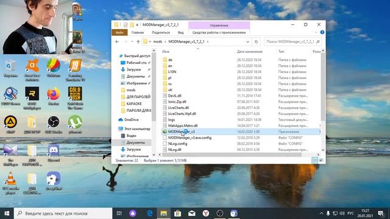Click the Explorer refresh button

(x=256, y=42)
